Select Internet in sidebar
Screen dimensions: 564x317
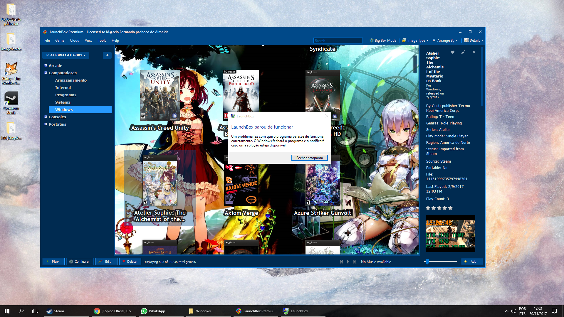63,87
